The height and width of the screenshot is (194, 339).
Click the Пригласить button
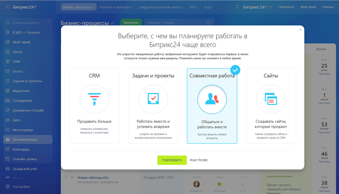[x=287, y=7]
